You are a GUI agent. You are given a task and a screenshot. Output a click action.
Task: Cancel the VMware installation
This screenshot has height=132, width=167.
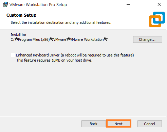pos(150,124)
